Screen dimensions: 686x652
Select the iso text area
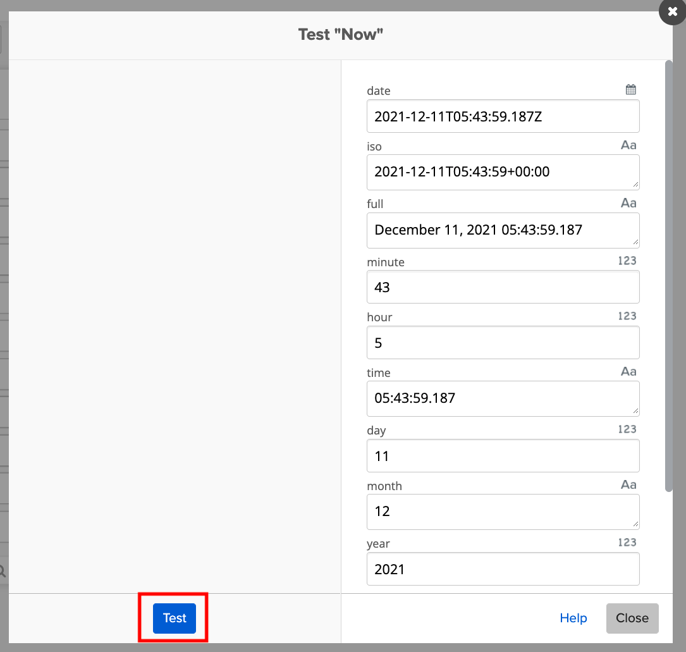(503, 172)
